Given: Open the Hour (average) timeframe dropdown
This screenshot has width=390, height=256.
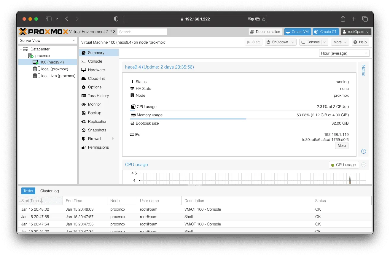Looking at the screenshot, I should (x=344, y=53).
